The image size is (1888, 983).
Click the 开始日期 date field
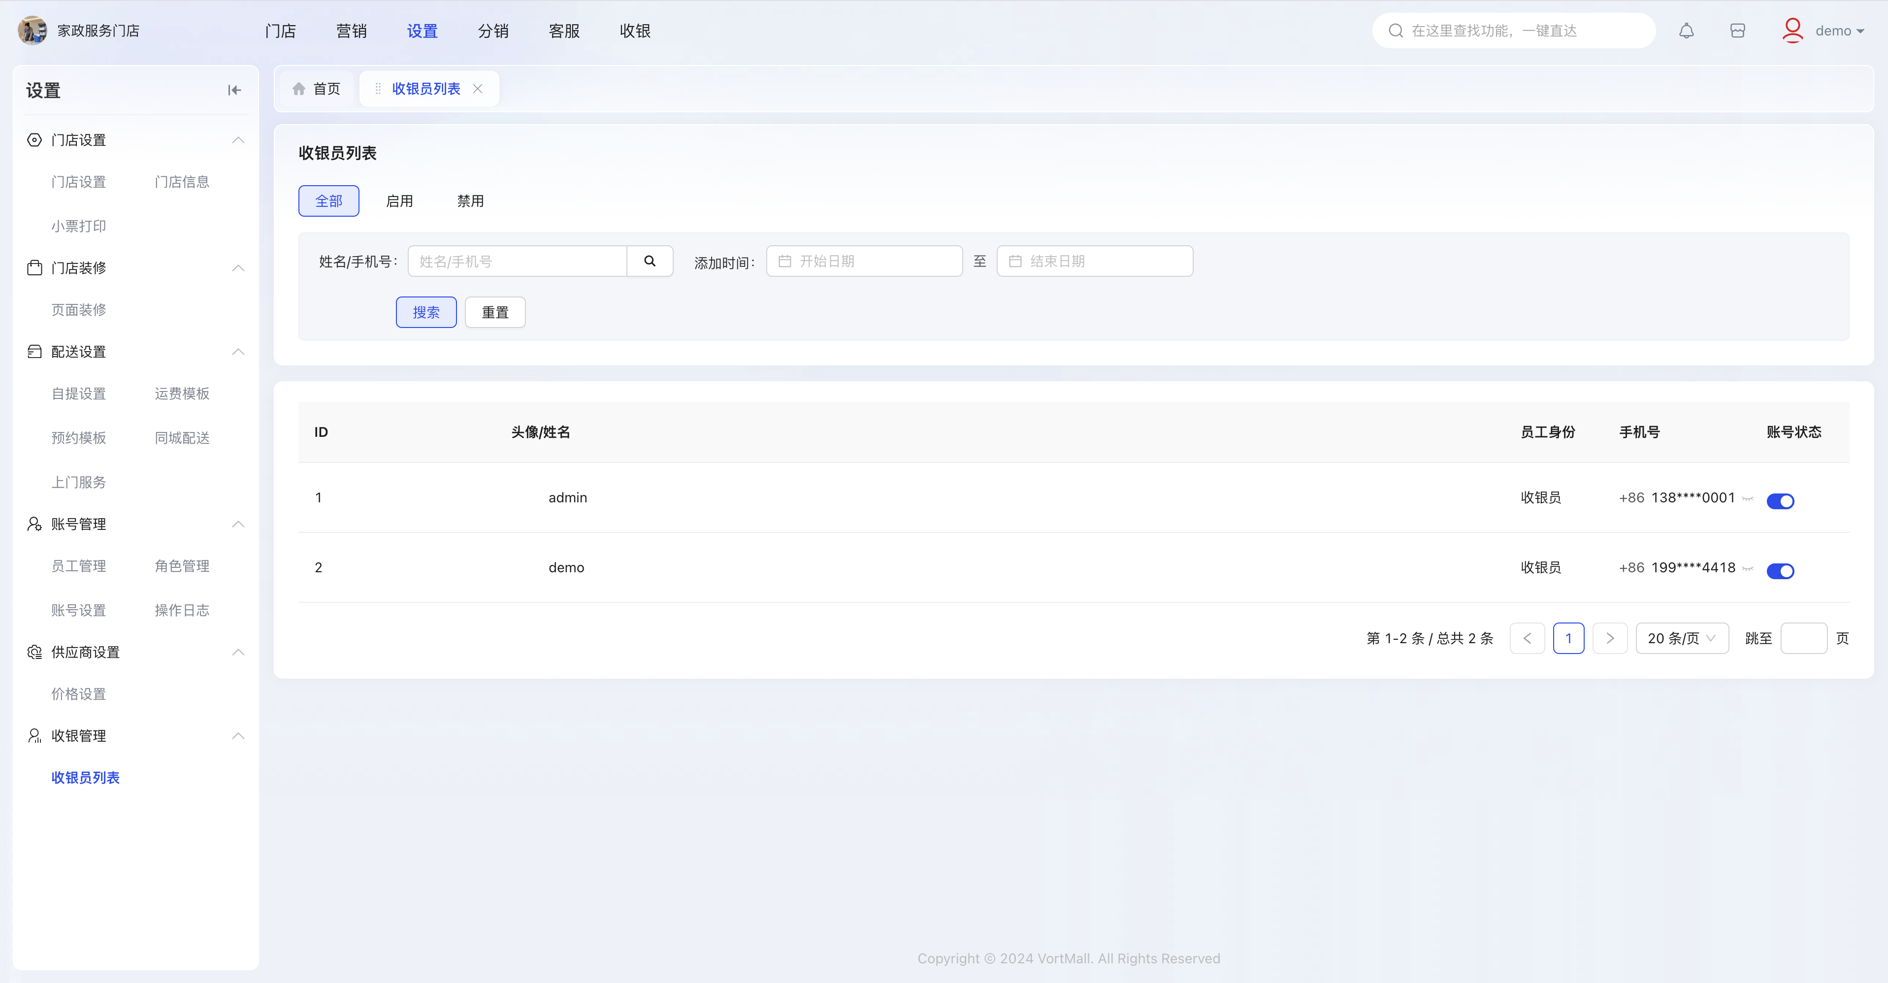pos(864,261)
